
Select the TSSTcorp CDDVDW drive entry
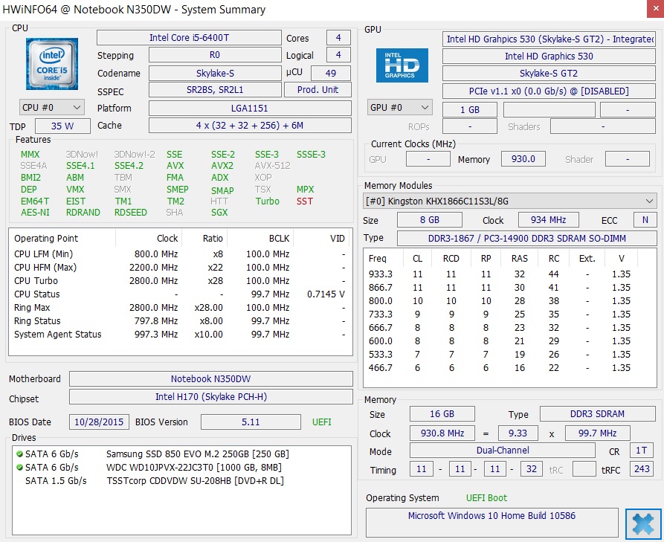[x=193, y=481]
